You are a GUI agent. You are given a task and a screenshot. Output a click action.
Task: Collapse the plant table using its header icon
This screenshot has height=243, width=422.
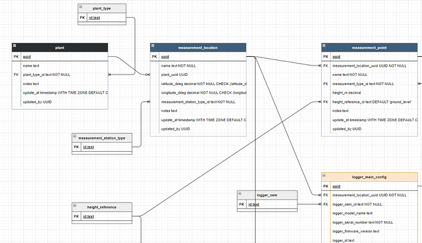[x=15, y=46]
